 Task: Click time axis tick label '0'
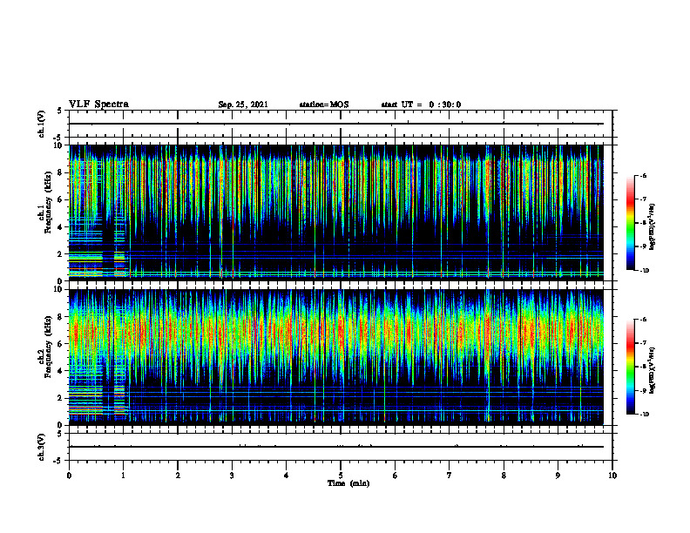69,476
